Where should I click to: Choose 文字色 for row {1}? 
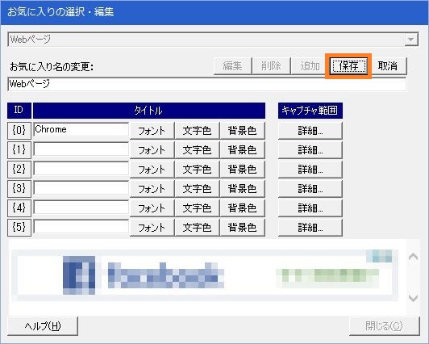pos(197,150)
